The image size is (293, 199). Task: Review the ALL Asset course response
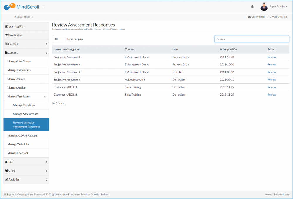(x=272, y=80)
